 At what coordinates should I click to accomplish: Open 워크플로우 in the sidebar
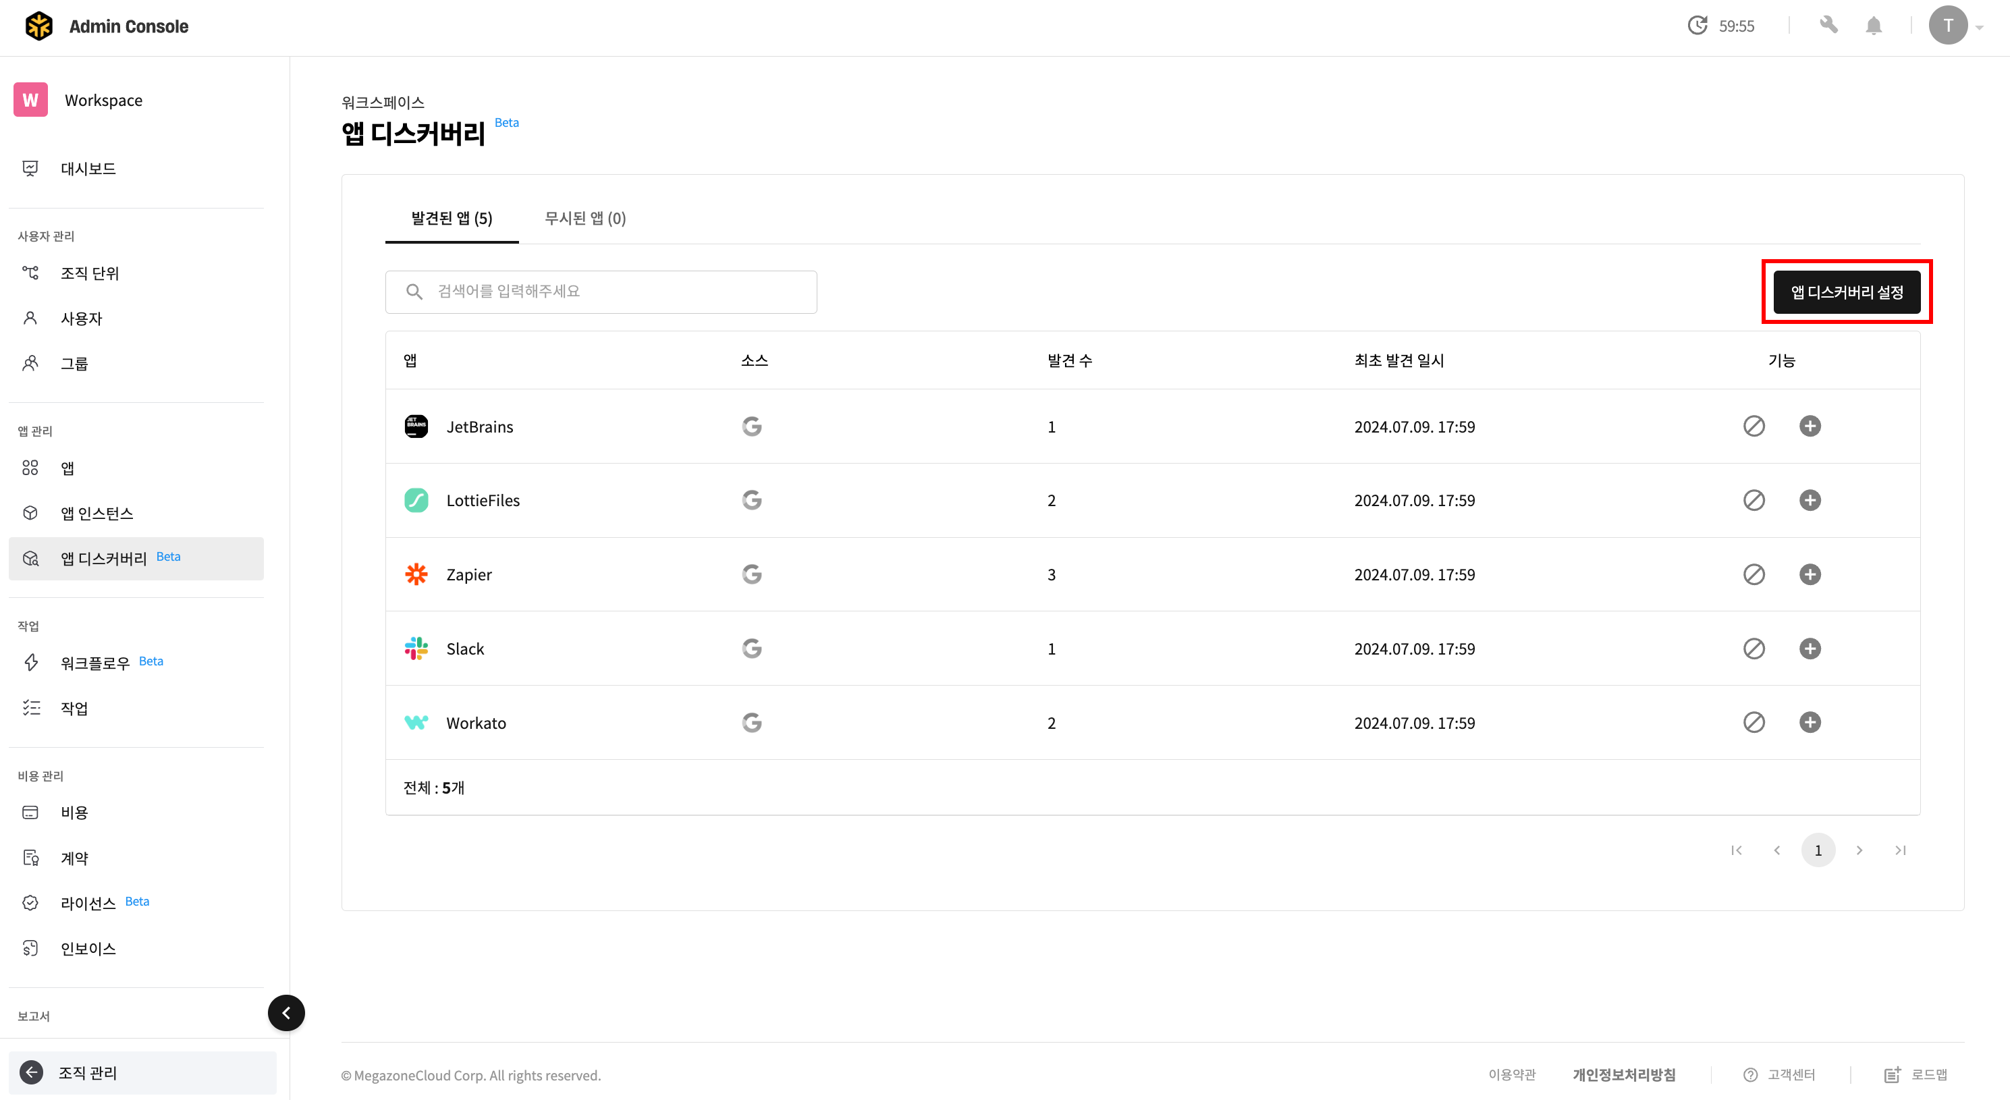point(136,663)
